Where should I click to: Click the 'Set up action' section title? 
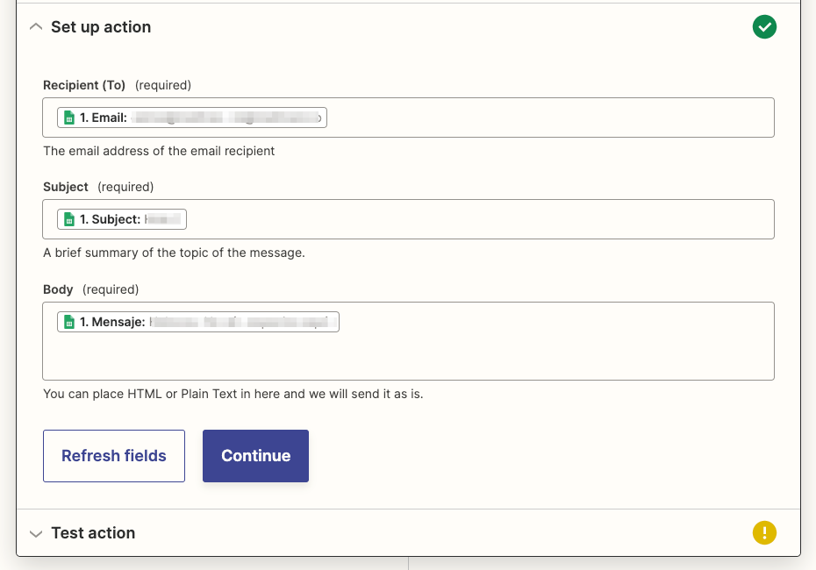[101, 27]
